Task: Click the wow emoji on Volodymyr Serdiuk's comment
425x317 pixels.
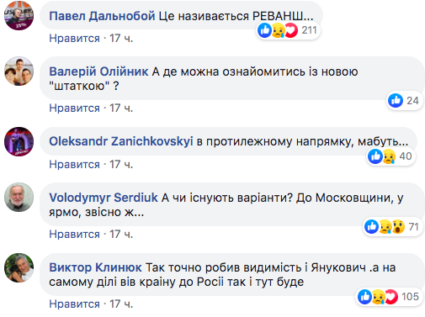Action: [x=398, y=226]
